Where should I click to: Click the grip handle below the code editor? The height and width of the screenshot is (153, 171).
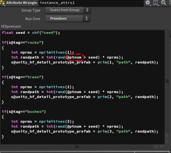(77, 147)
